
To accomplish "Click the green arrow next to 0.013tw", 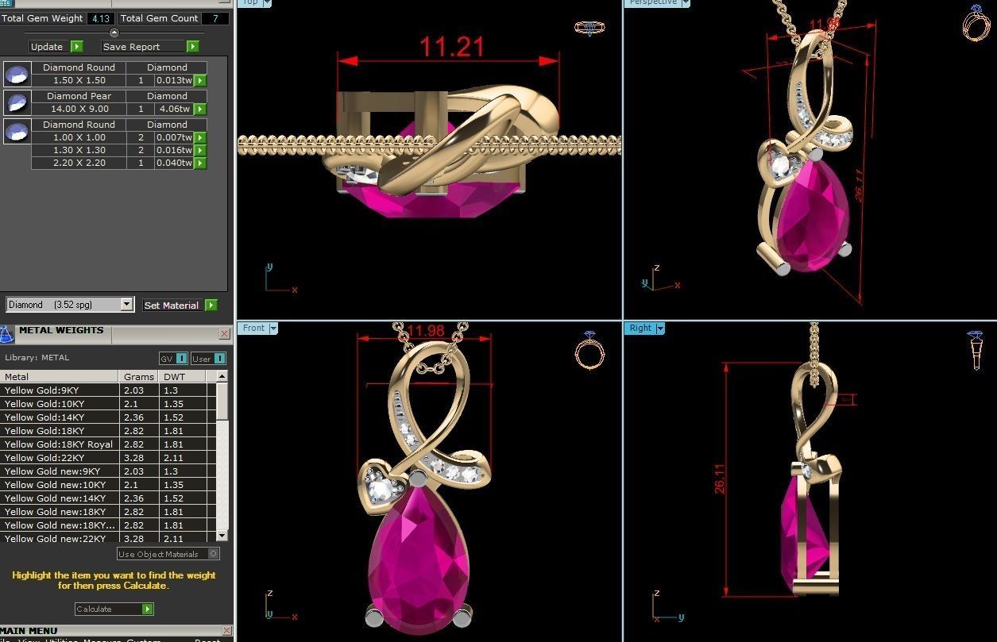I will tap(200, 81).
